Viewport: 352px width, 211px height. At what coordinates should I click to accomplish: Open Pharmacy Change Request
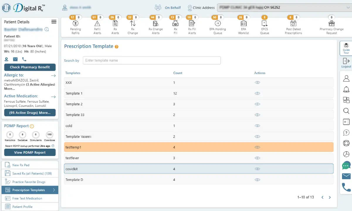pos(331,26)
